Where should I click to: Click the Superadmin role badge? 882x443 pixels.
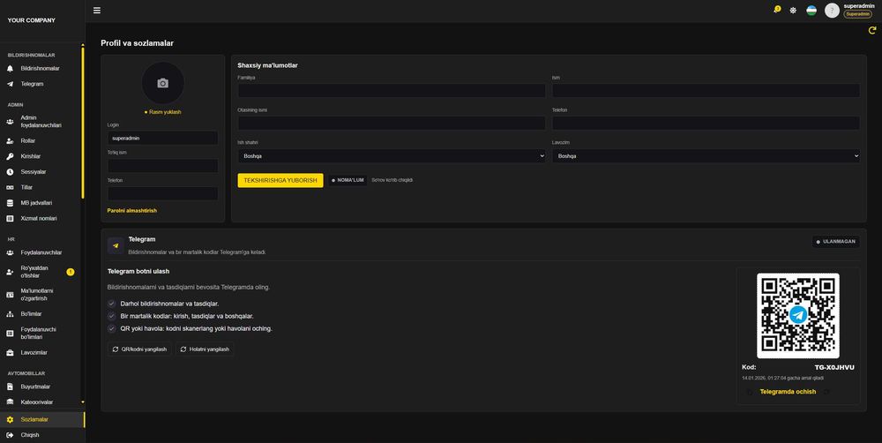point(858,14)
